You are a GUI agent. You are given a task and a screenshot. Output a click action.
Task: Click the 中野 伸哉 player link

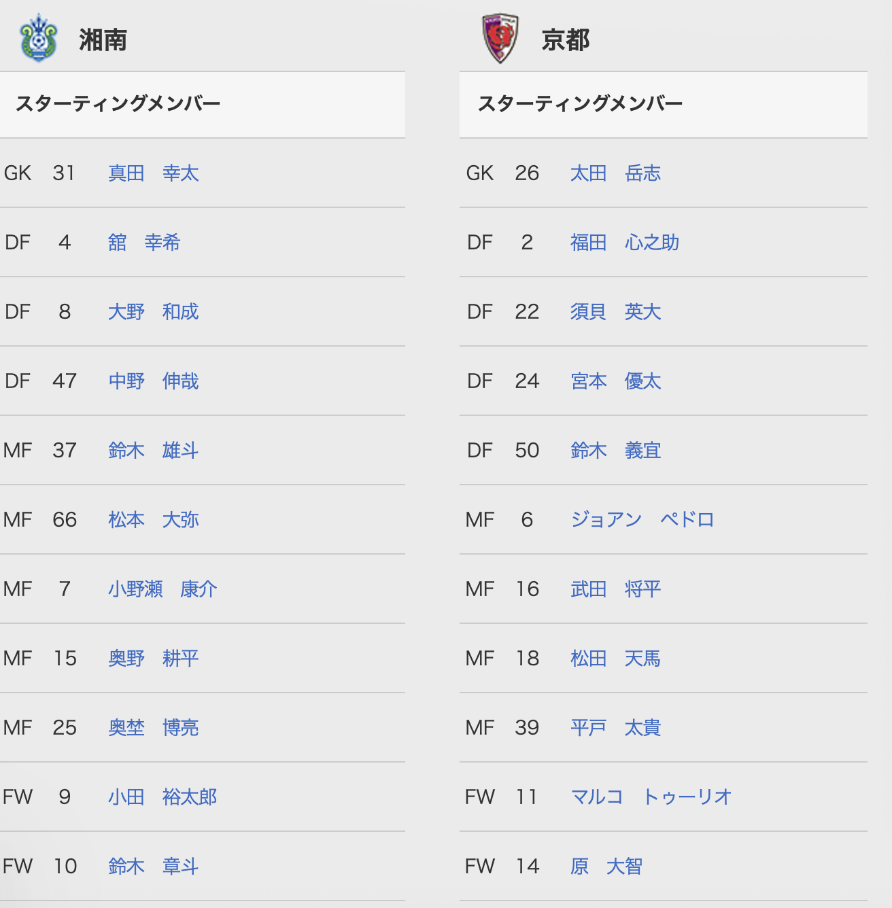[x=153, y=381]
